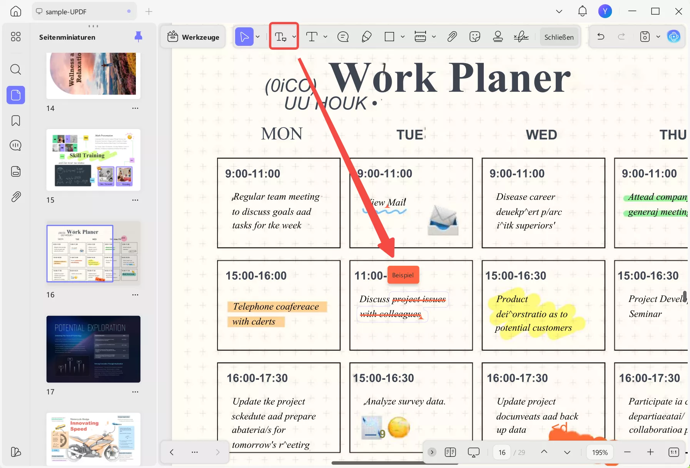Open the comments panel in left sidebar
Image resolution: width=690 pixels, height=468 pixels.
16,146
